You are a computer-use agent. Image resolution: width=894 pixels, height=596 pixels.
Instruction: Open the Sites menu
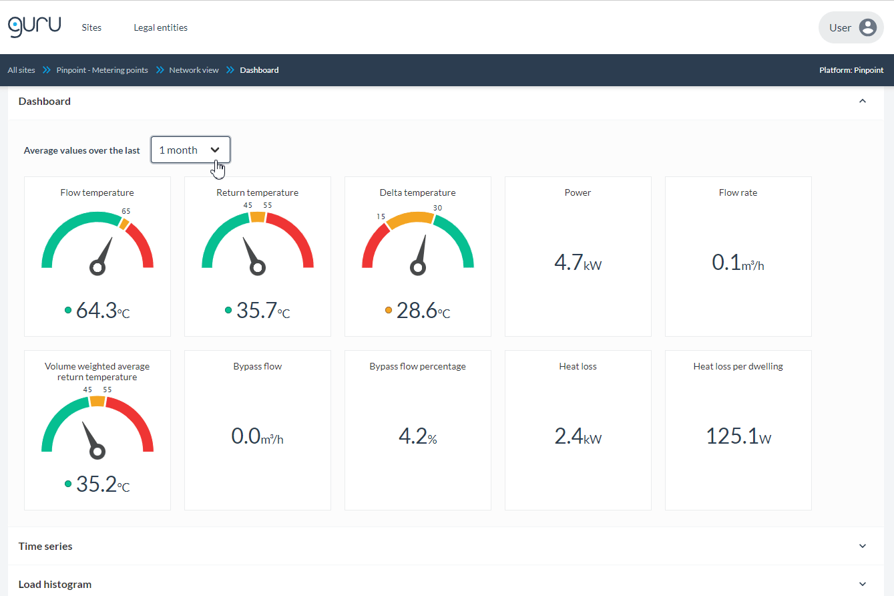point(91,27)
